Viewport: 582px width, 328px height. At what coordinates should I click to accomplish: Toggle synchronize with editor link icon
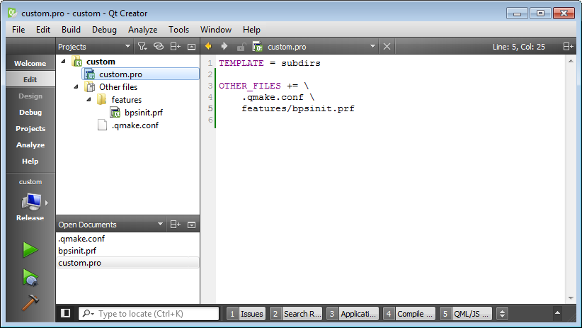pyautogui.click(x=159, y=47)
